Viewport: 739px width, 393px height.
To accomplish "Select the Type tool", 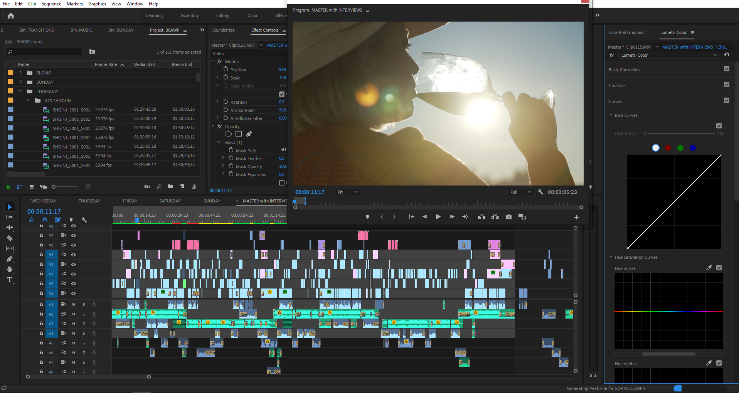I will [10, 280].
